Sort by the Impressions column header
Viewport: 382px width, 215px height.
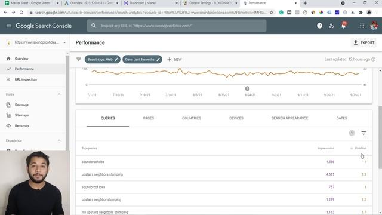326,148
